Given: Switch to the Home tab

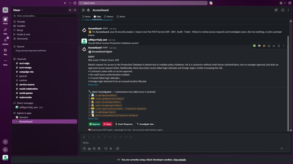Looking at the screenshot, I should [86, 17].
